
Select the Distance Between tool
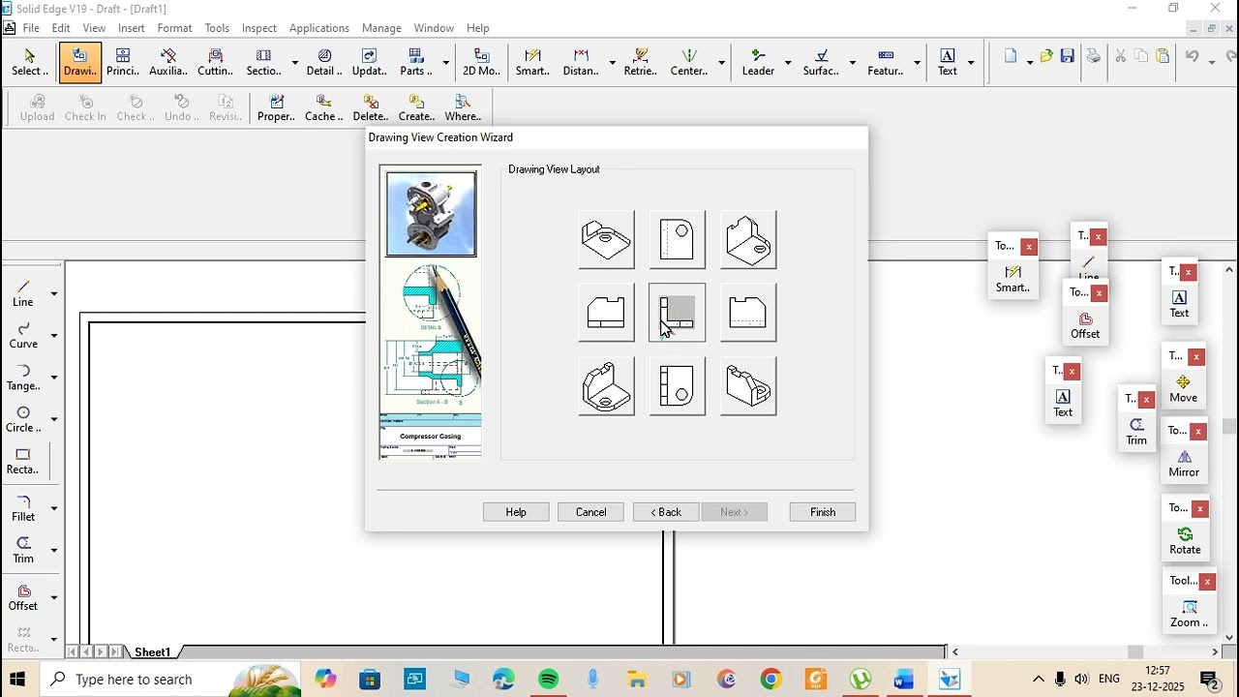tap(581, 63)
